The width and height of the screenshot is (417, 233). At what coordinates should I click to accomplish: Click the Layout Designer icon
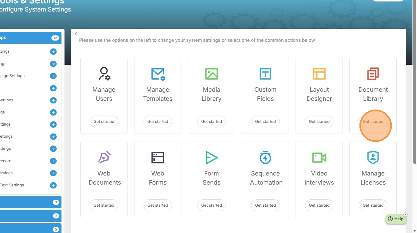(x=319, y=74)
